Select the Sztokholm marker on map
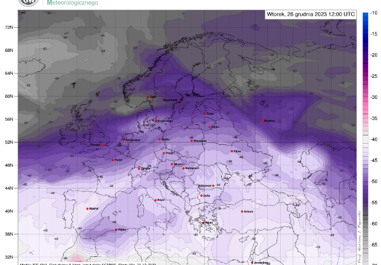 pyautogui.click(x=179, y=100)
